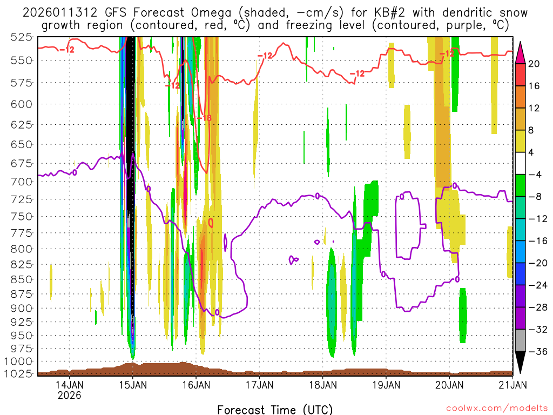Screen dimensions: 553x415
Task: Click the black downward arrow below colorbar
Action: [x=520, y=363]
